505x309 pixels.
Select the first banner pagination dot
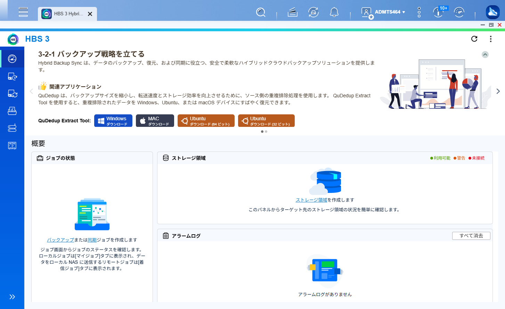[262, 131]
